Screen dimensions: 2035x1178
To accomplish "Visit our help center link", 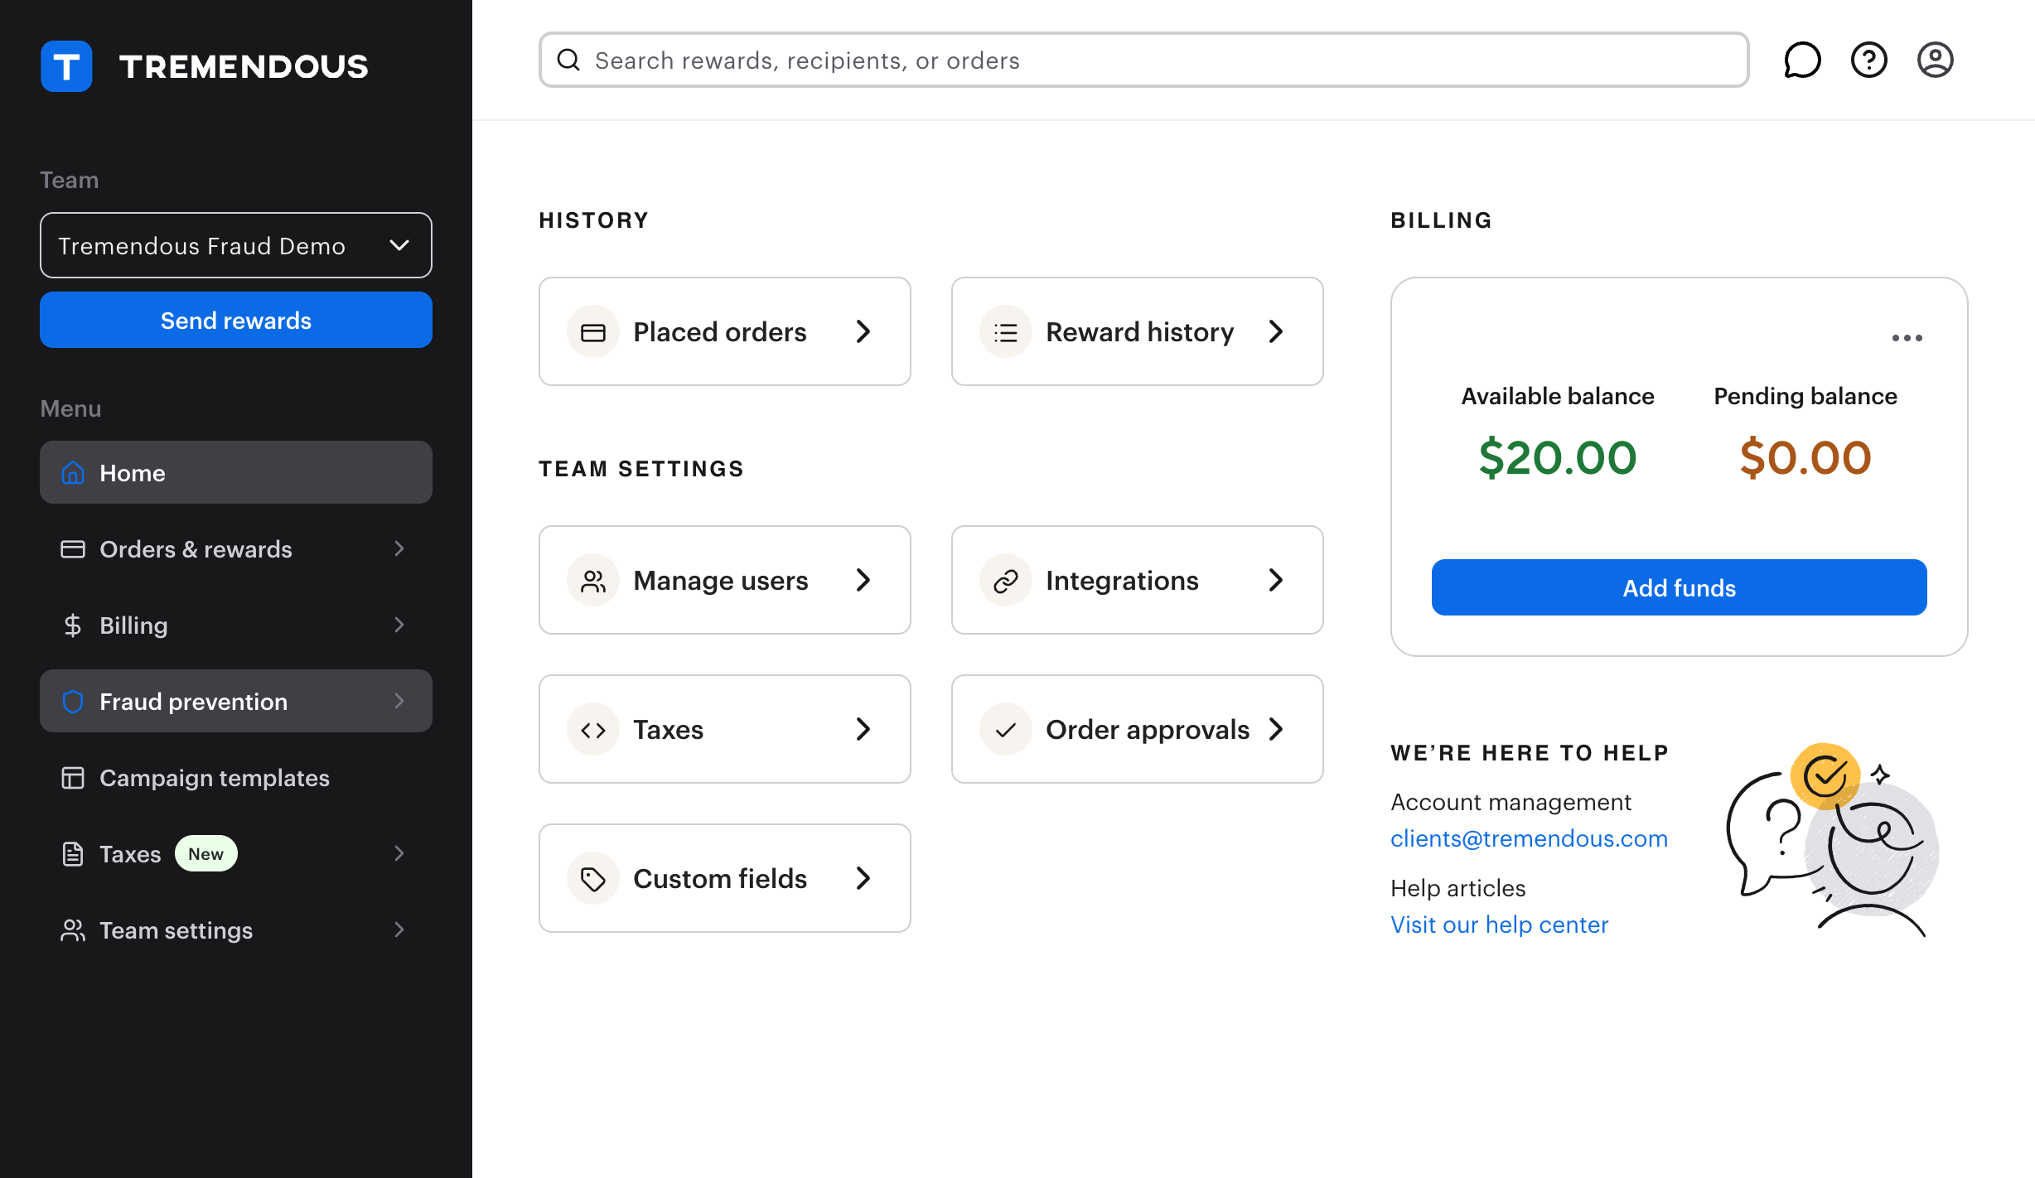I will pos(1499,924).
